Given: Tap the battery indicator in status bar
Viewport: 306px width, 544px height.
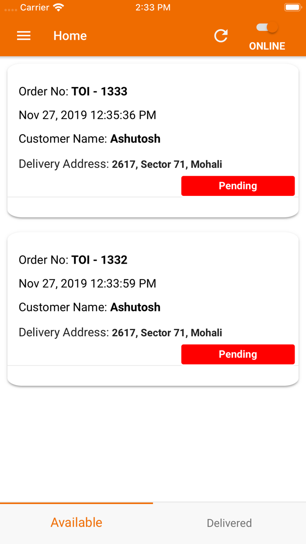Looking at the screenshot, I should pyautogui.click(x=292, y=7).
